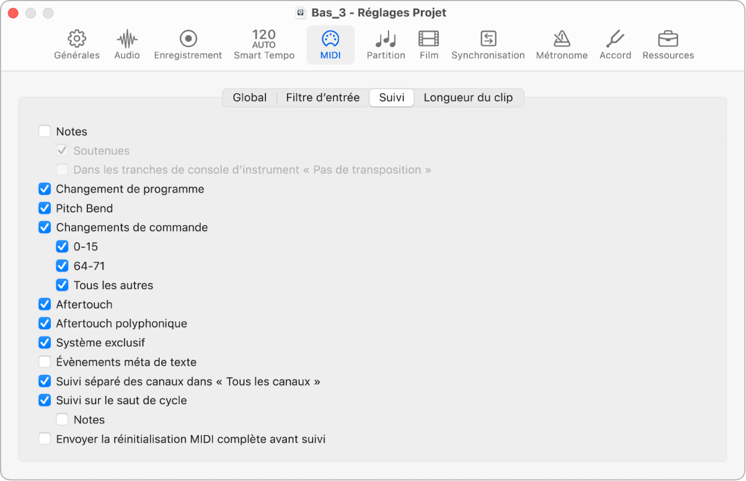Disable Changement de programme
This screenshot has height=481, width=746.
[44, 189]
